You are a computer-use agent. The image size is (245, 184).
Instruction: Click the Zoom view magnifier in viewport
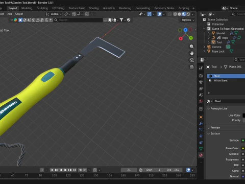click(x=191, y=47)
